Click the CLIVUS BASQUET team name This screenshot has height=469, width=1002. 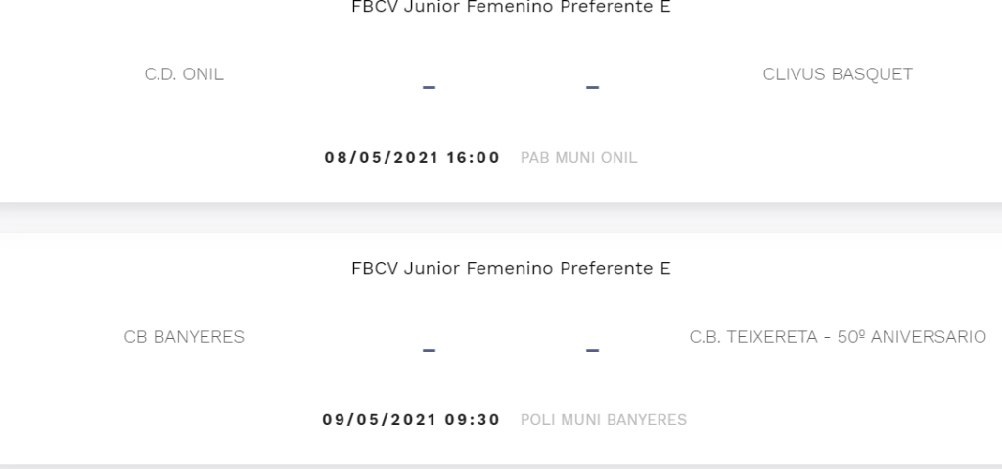click(838, 74)
